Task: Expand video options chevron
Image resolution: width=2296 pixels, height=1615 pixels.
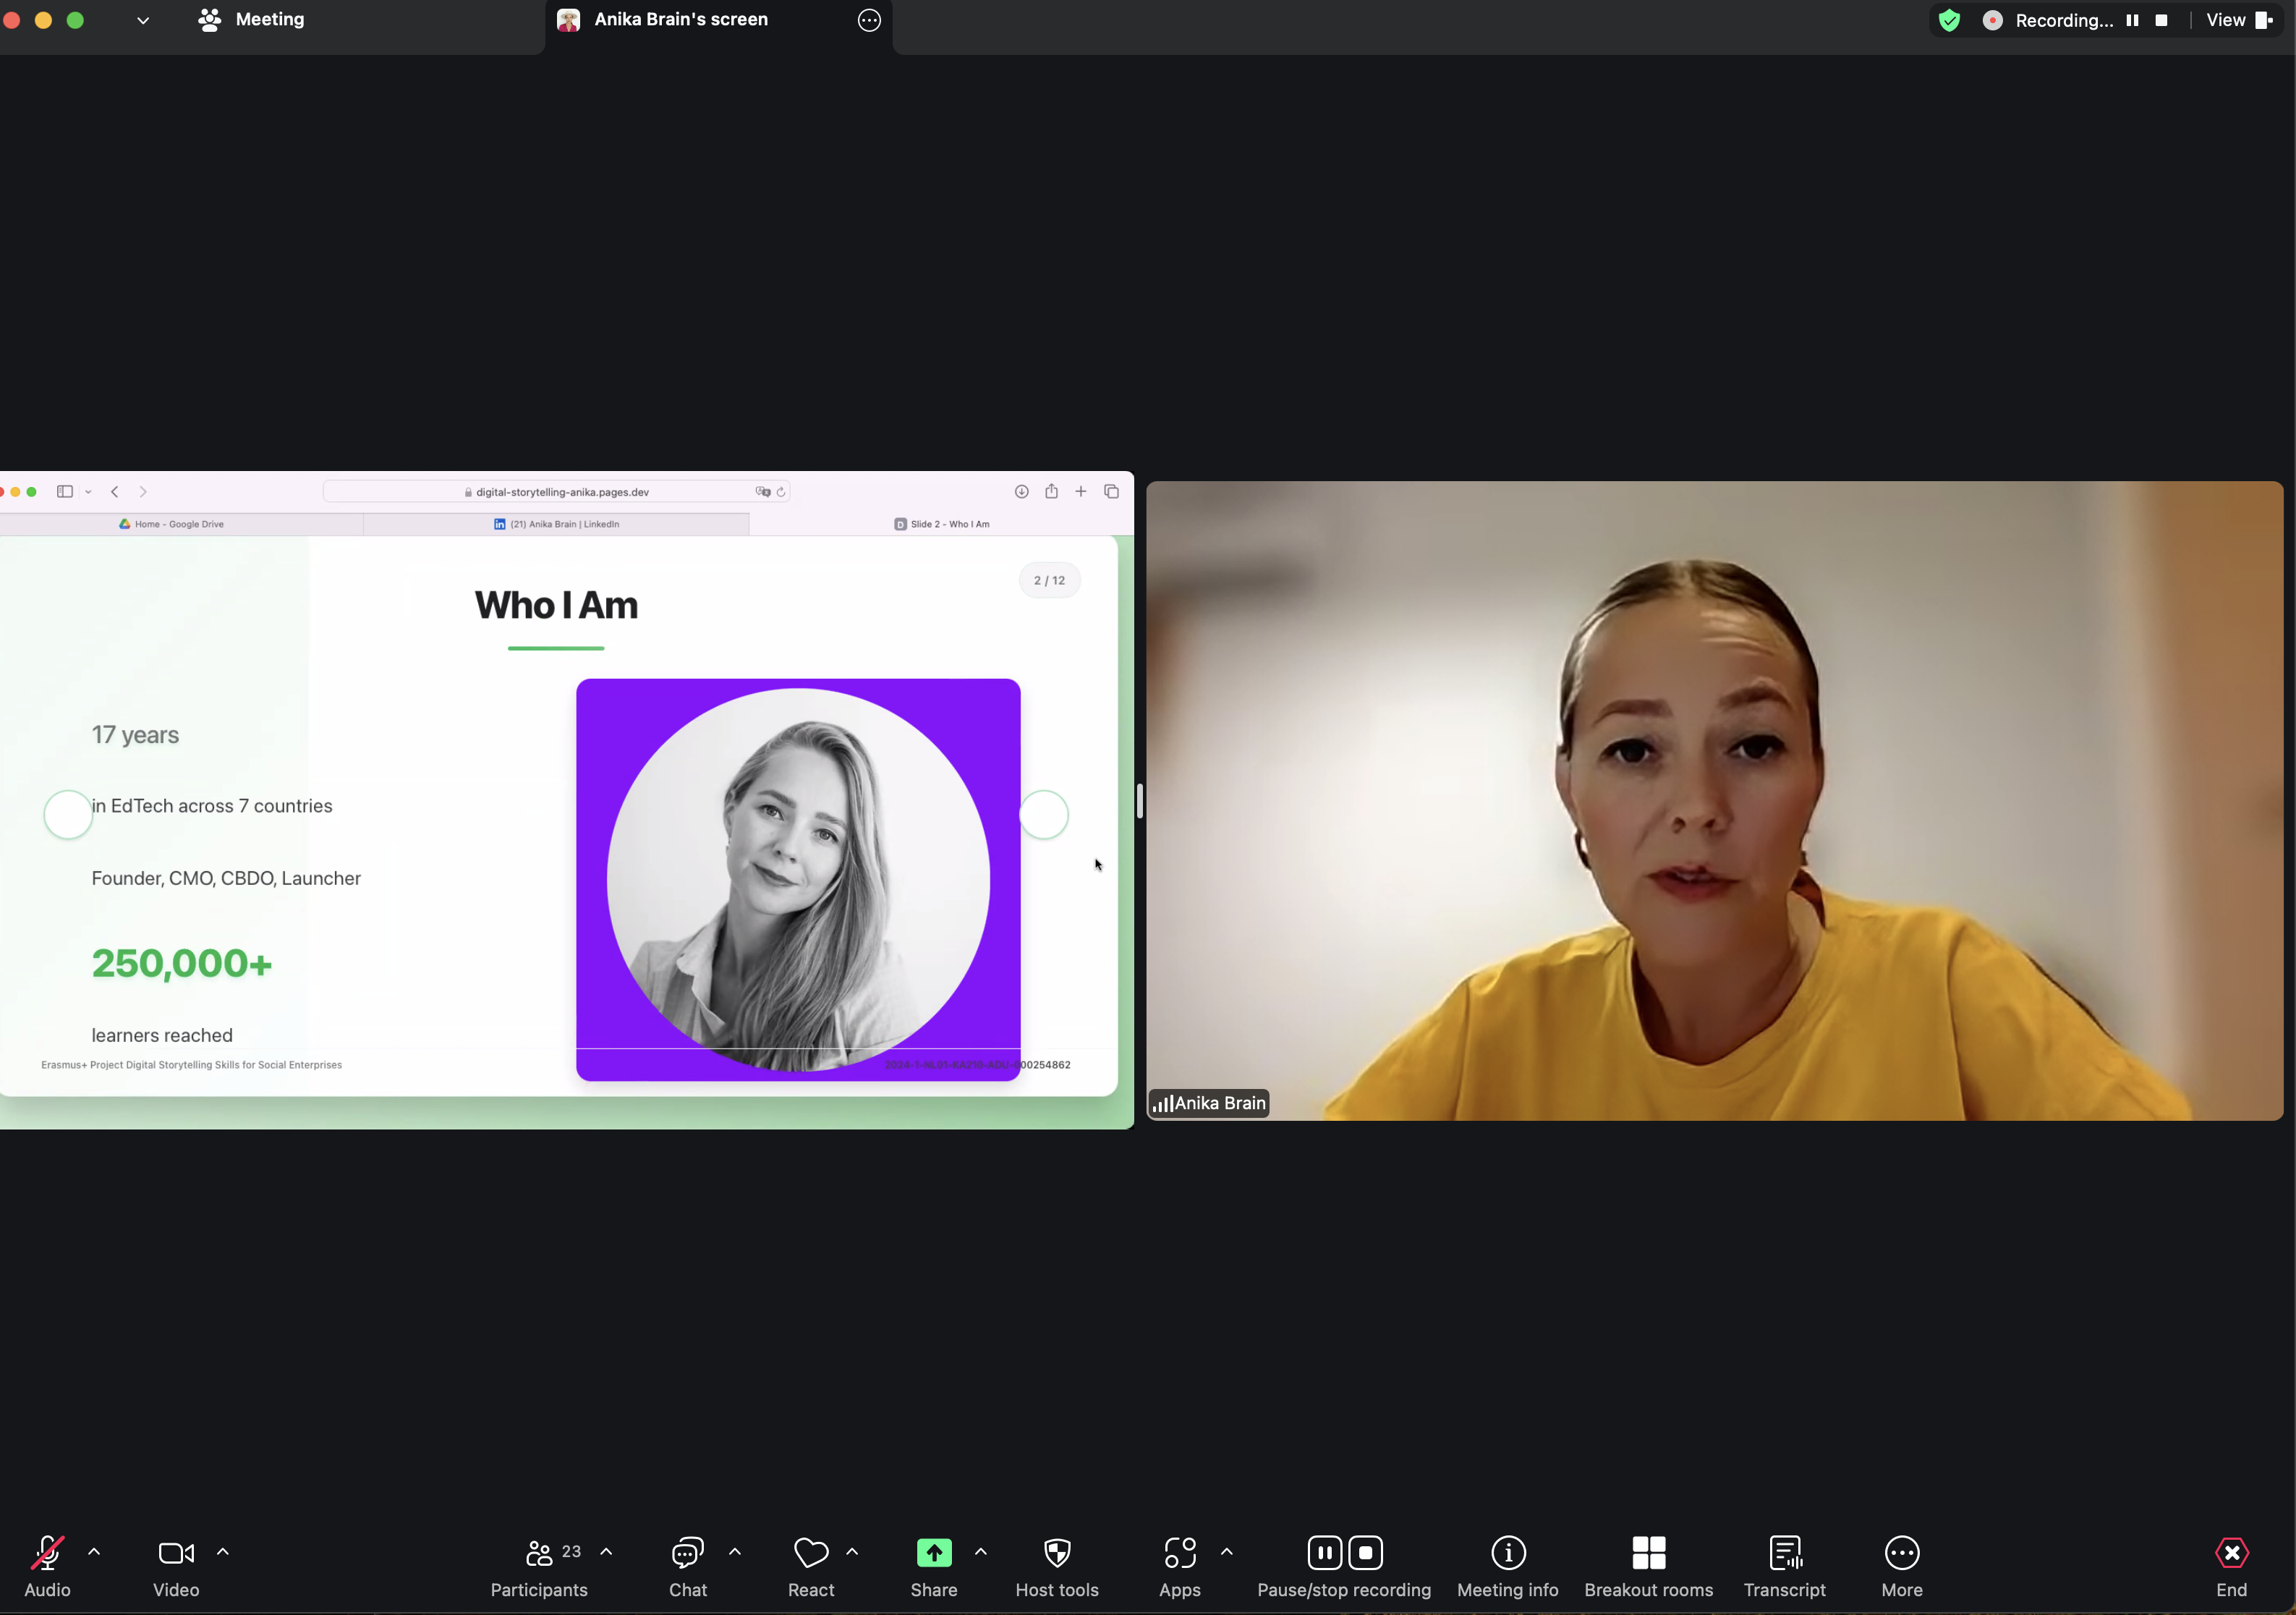Action: point(223,1552)
